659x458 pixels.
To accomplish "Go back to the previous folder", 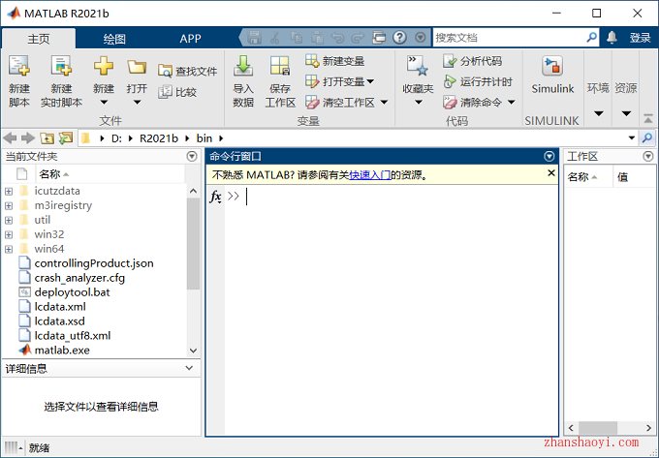I will point(10,138).
